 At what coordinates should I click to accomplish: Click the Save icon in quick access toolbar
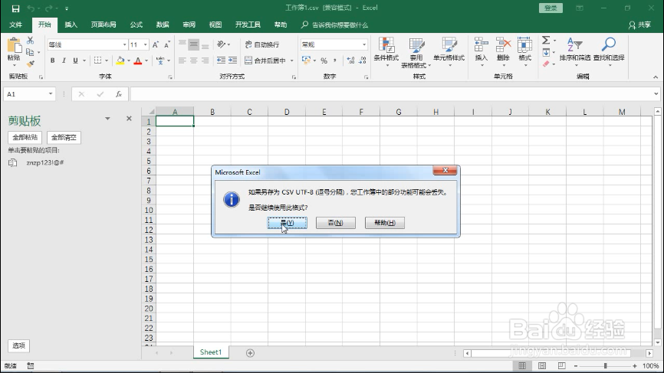point(15,8)
